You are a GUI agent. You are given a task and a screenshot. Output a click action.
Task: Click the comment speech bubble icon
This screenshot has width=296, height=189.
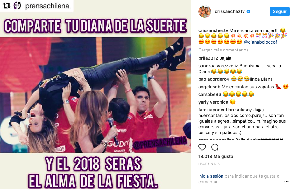pos(215,147)
